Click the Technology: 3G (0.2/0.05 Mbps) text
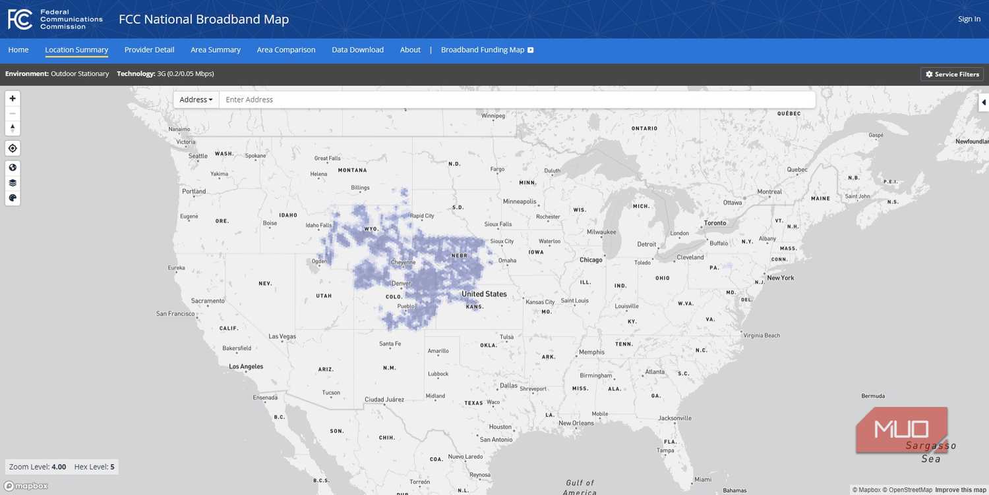 click(x=165, y=74)
